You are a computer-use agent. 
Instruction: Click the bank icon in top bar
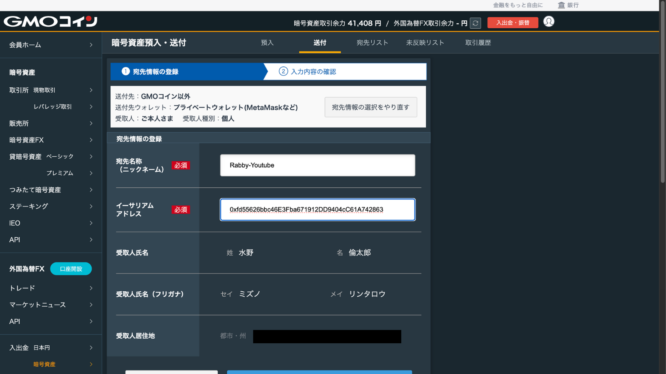[x=562, y=5]
